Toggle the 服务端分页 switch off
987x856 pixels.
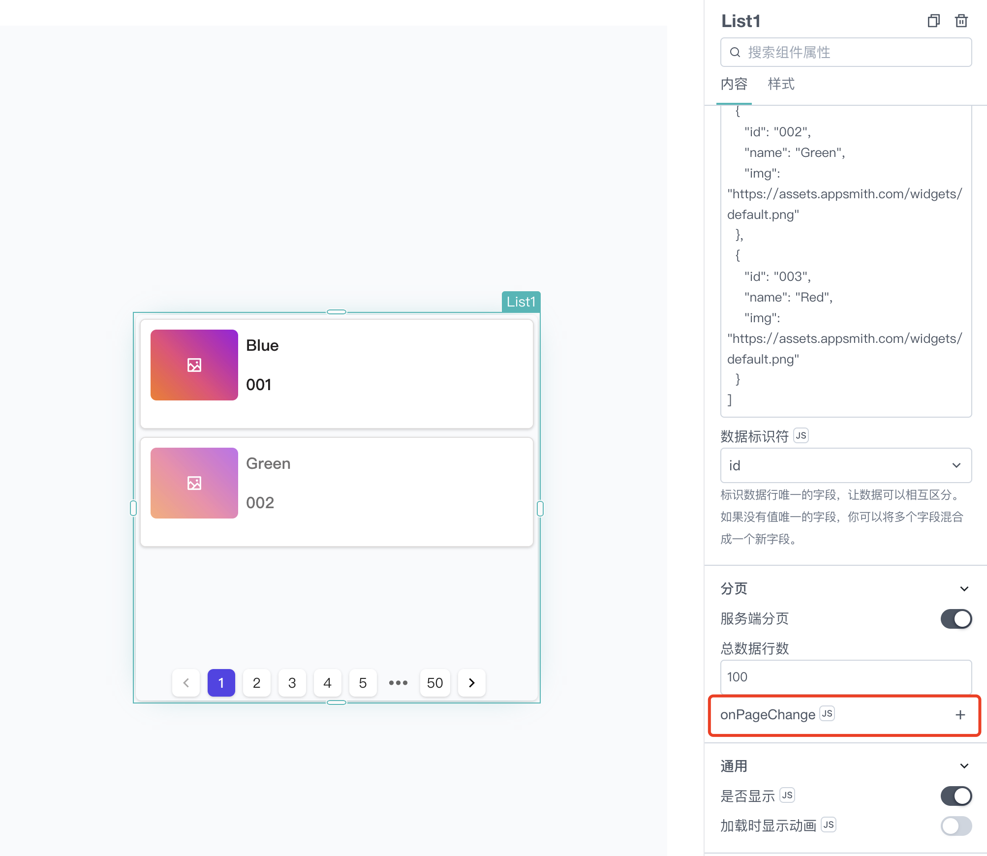tap(956, 619)
